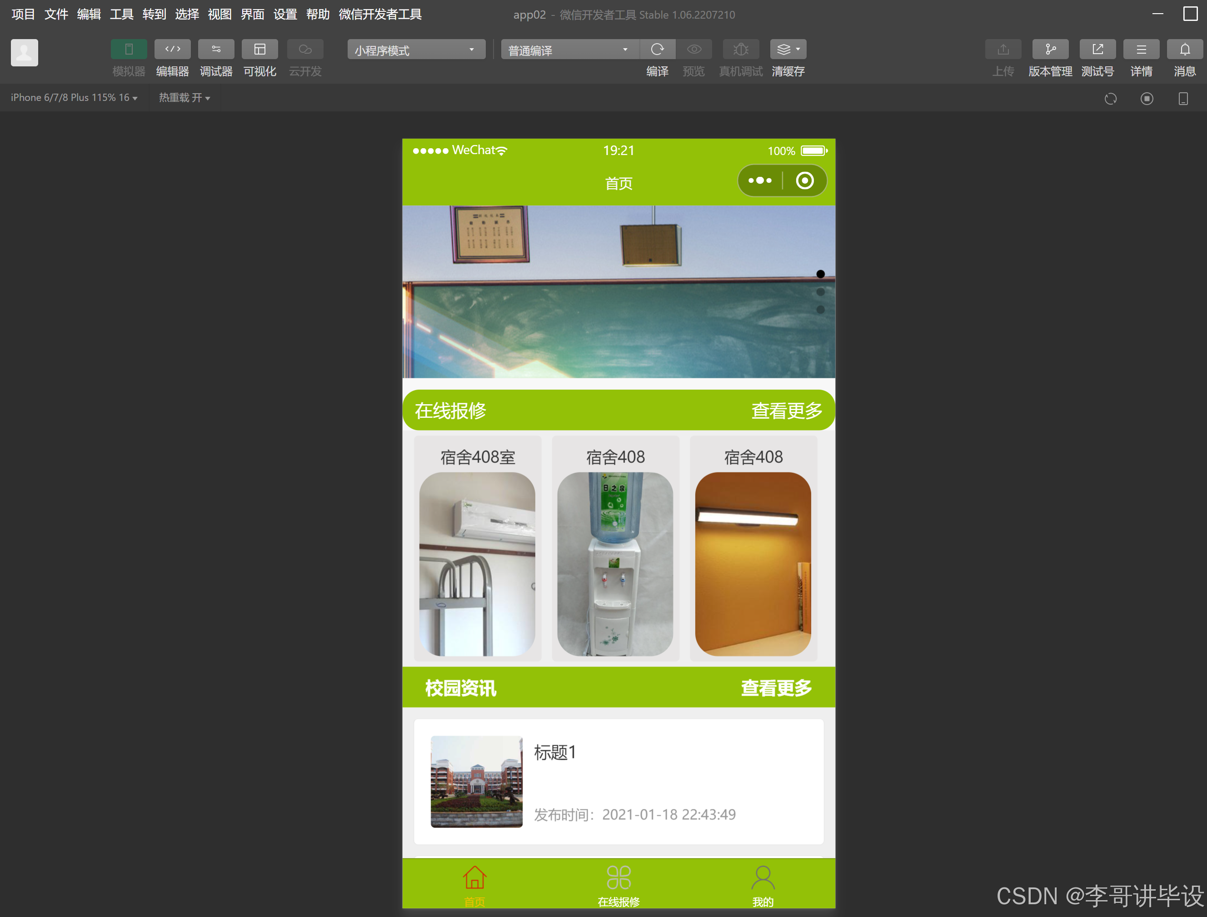Click the messages bell icon
The height and width of the screenshot is (917, 1207).
1185,50
